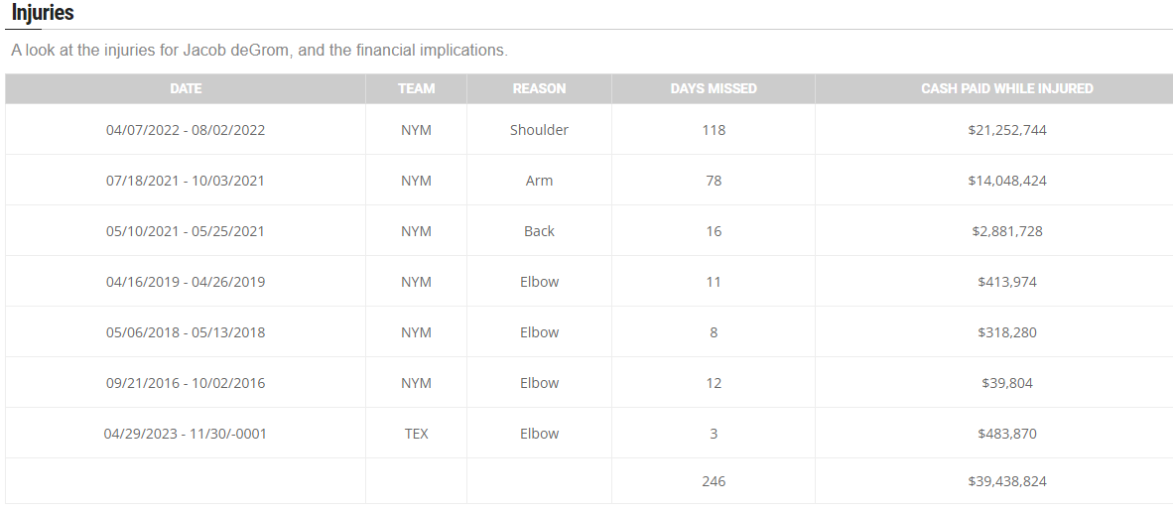Select the $318,280 cash paid cell
The height and width of the screenshot is (514, 1173).
click(x=1007, y=332)
